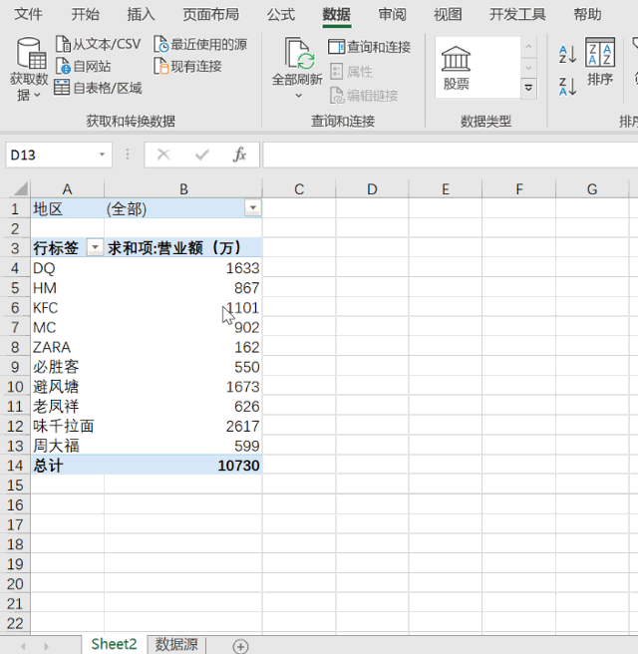This screenshot has height=654, width=638.
Task: Click the 周大福 cell
Action: click(67, 446)
